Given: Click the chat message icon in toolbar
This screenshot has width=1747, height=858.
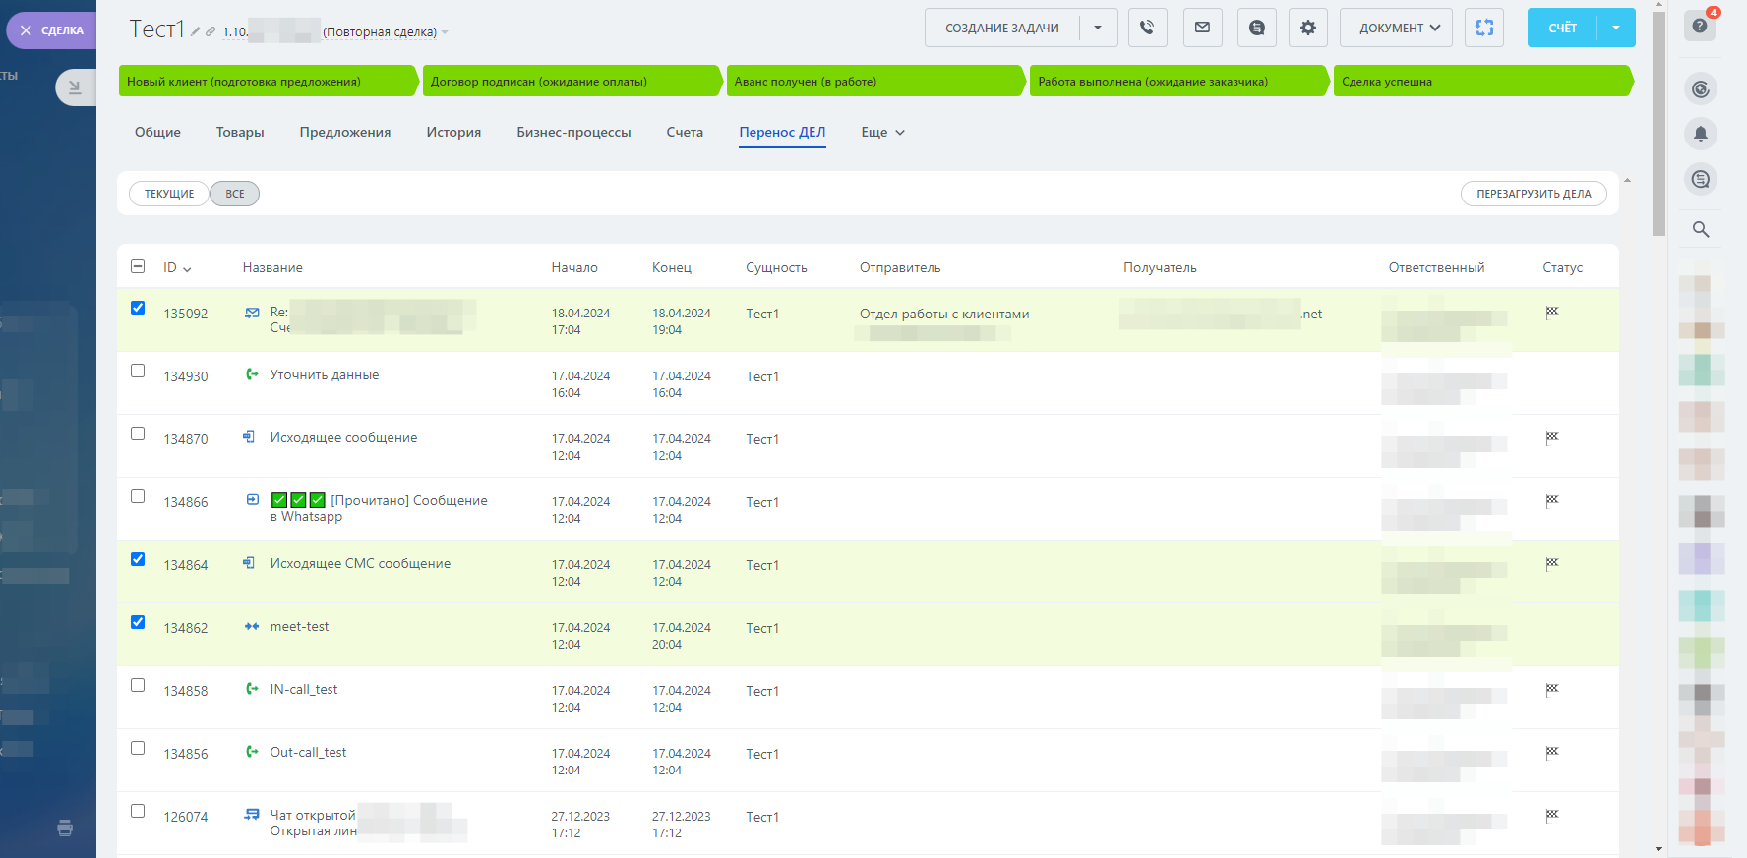Looking at the screenshot, I should click(1256, 28).
